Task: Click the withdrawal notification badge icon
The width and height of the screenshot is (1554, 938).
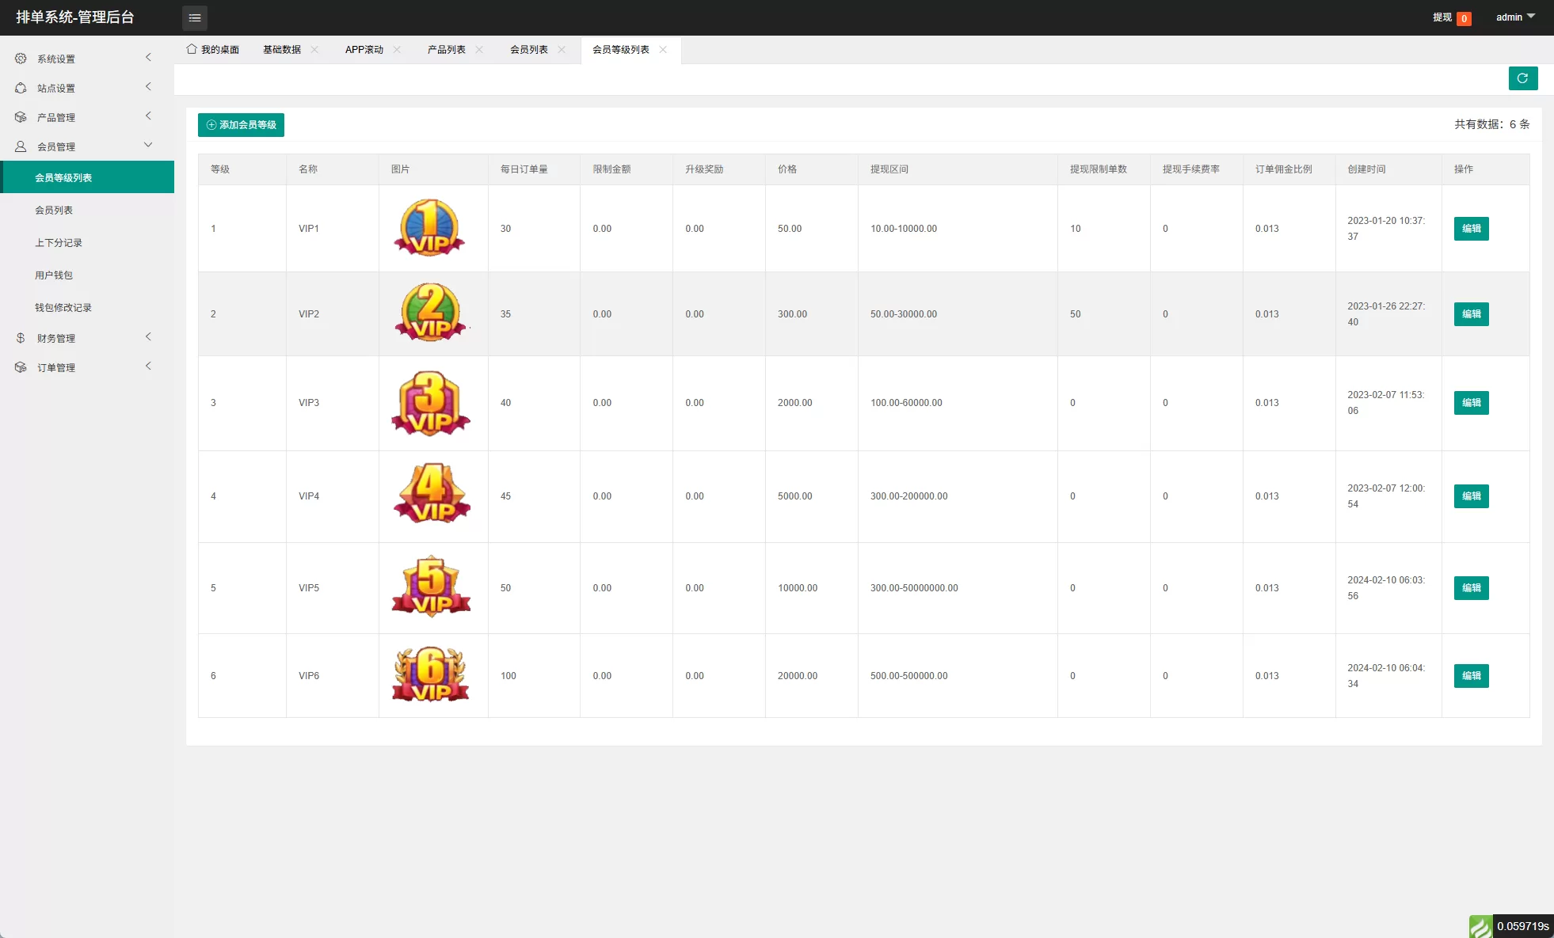Action: (x=1464, y=18)
